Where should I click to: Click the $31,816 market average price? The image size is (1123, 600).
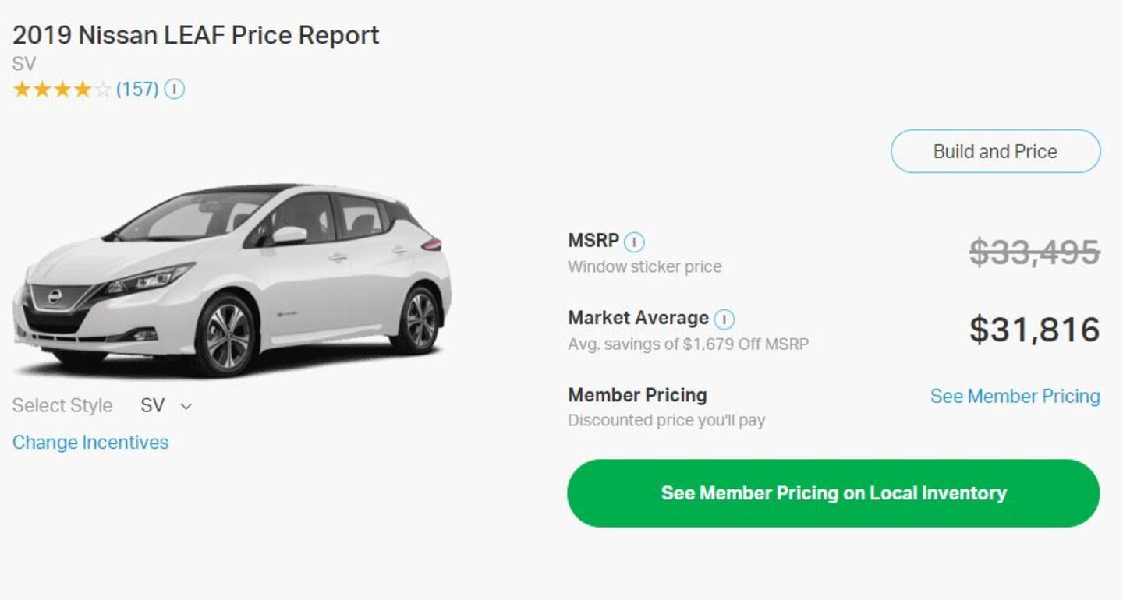(x=1034, y=330)
